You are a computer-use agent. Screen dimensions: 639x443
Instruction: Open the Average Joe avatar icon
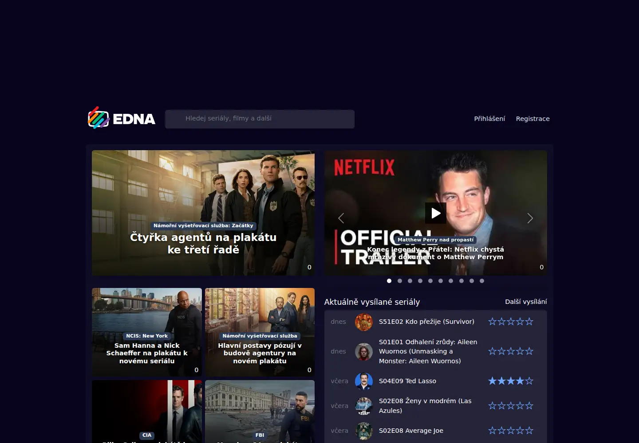coord(364,431)
